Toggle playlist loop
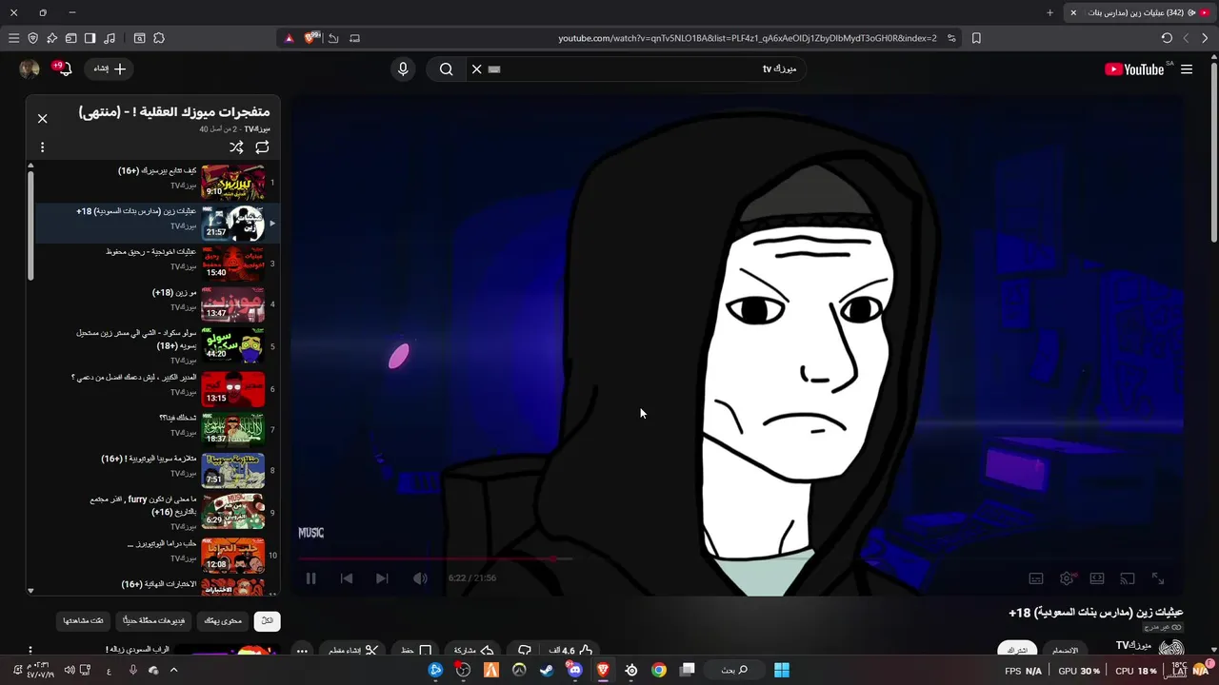 point(262,147)
